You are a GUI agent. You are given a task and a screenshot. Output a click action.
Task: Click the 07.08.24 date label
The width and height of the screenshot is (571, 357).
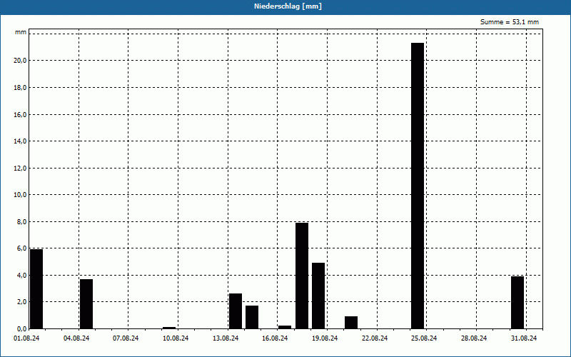(126, 338)
